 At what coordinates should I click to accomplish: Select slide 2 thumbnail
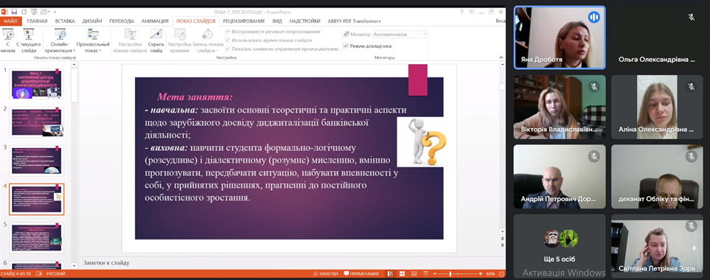pos(37,122)
